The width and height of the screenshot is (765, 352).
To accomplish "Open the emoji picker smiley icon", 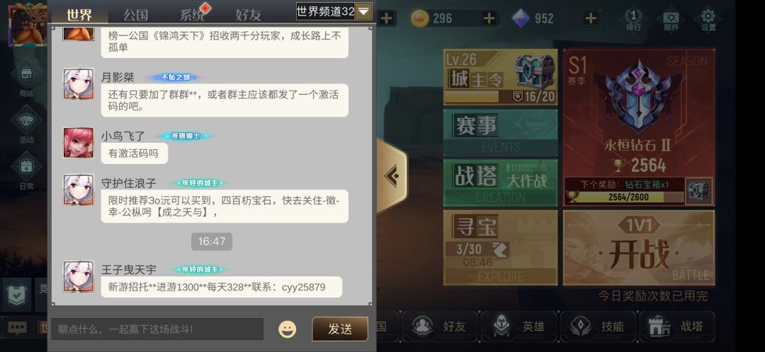I will 287,329.
